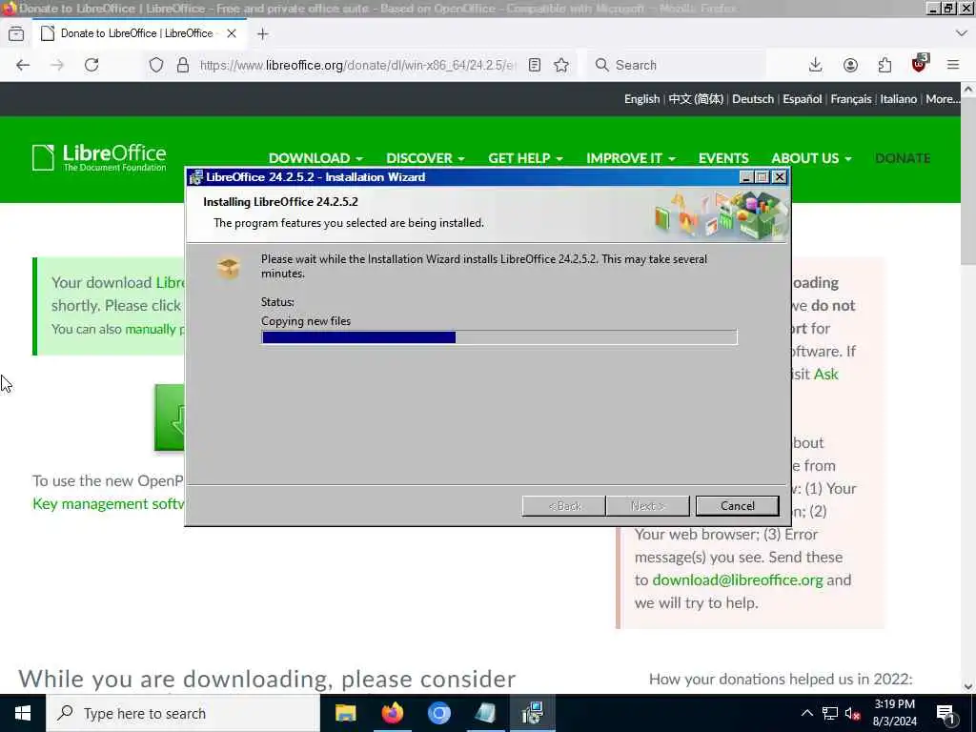Screen dimensions: 976x732
Task: Click the scrollbar down arrow
Action: (968, 686)
